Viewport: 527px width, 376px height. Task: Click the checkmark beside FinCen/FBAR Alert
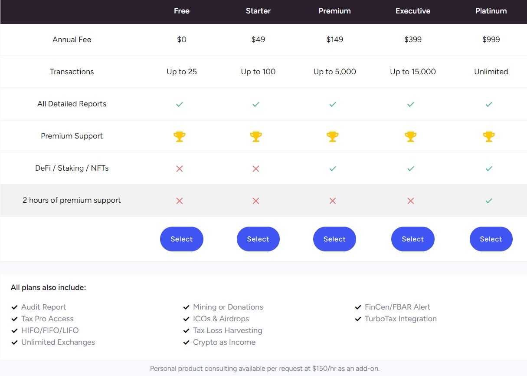358,307
